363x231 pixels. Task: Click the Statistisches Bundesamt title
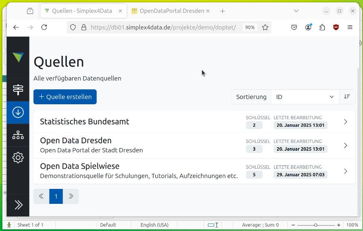(85, 122)
